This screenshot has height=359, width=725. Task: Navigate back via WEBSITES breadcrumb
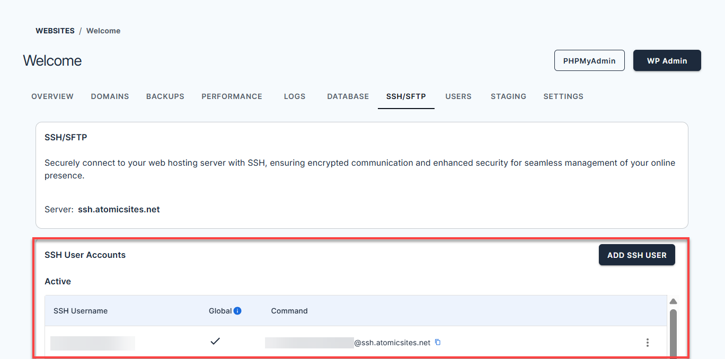coord(55,30)
